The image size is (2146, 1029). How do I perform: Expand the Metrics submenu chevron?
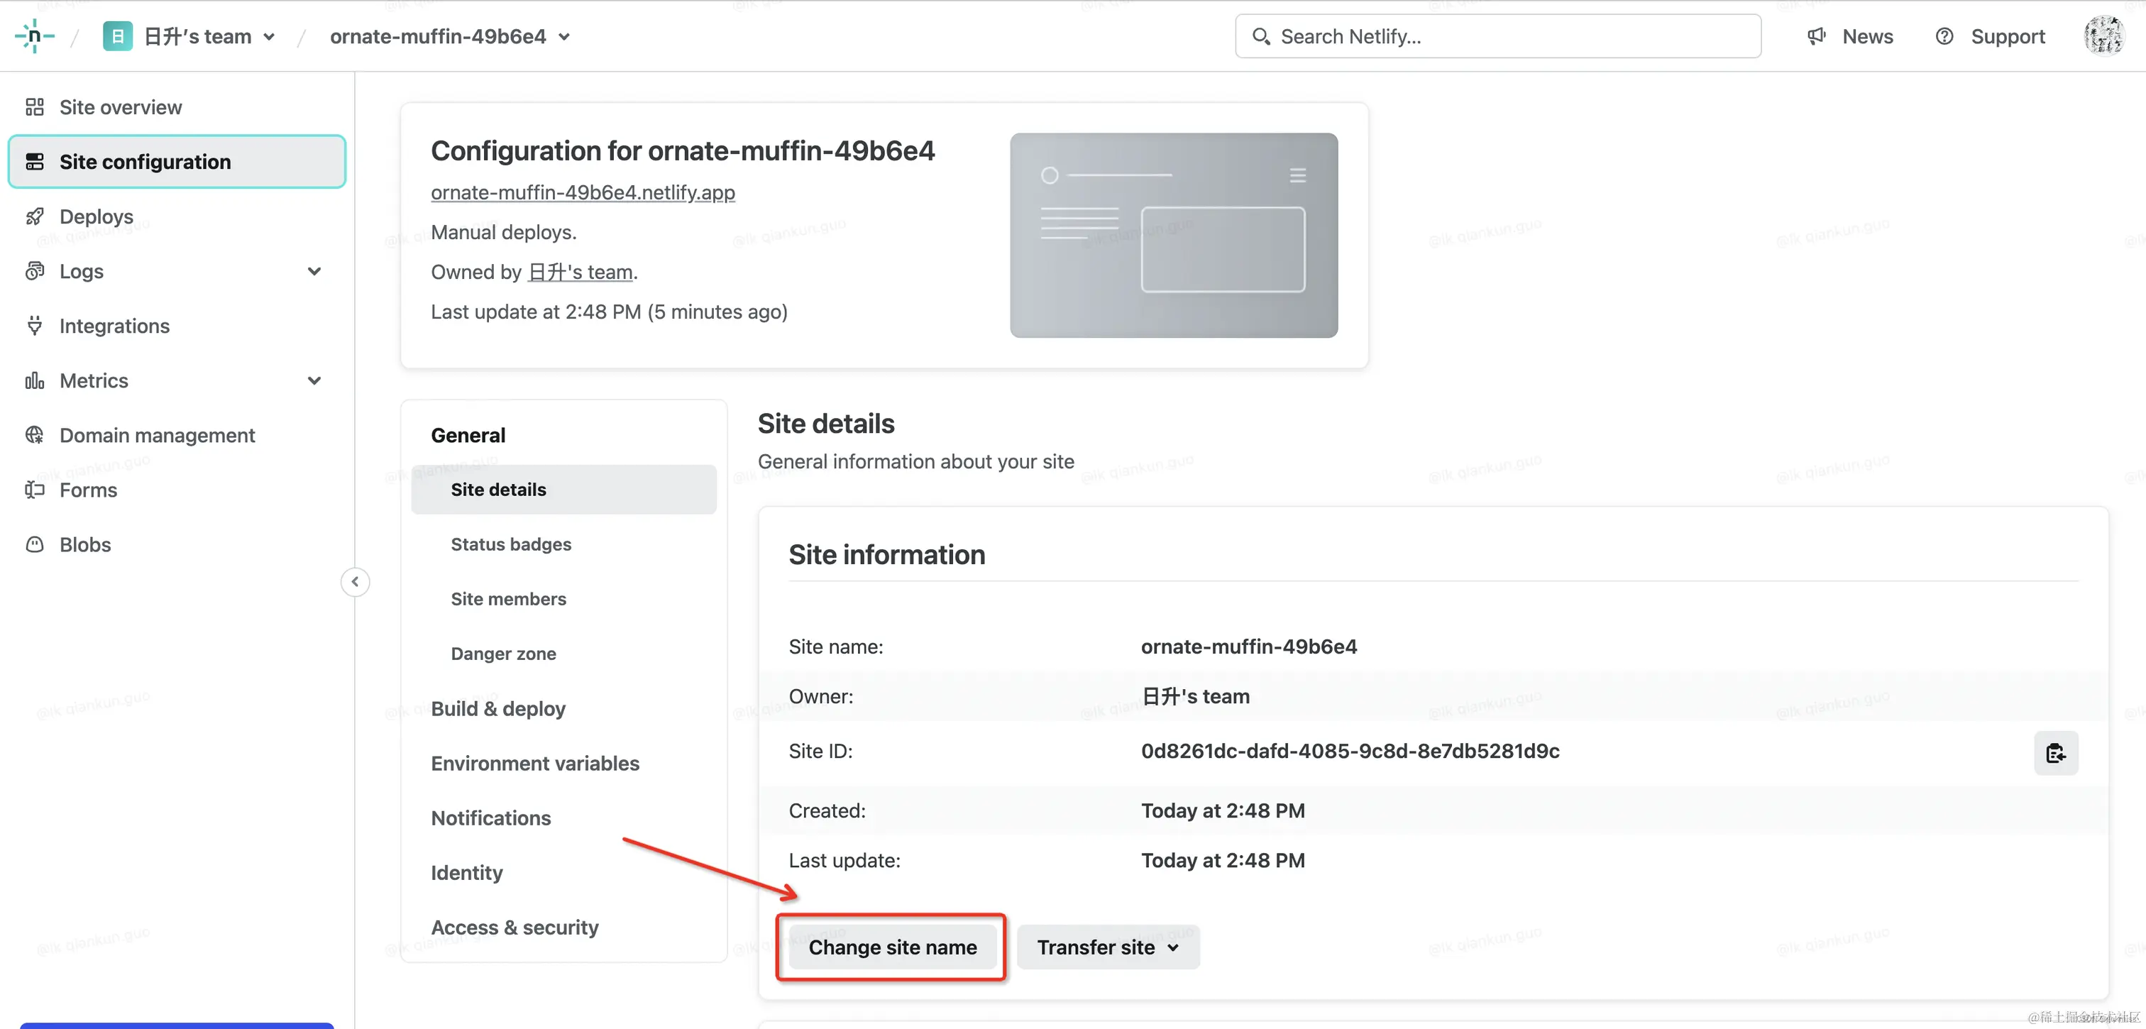pyautogui.click(x=314, y=381)
